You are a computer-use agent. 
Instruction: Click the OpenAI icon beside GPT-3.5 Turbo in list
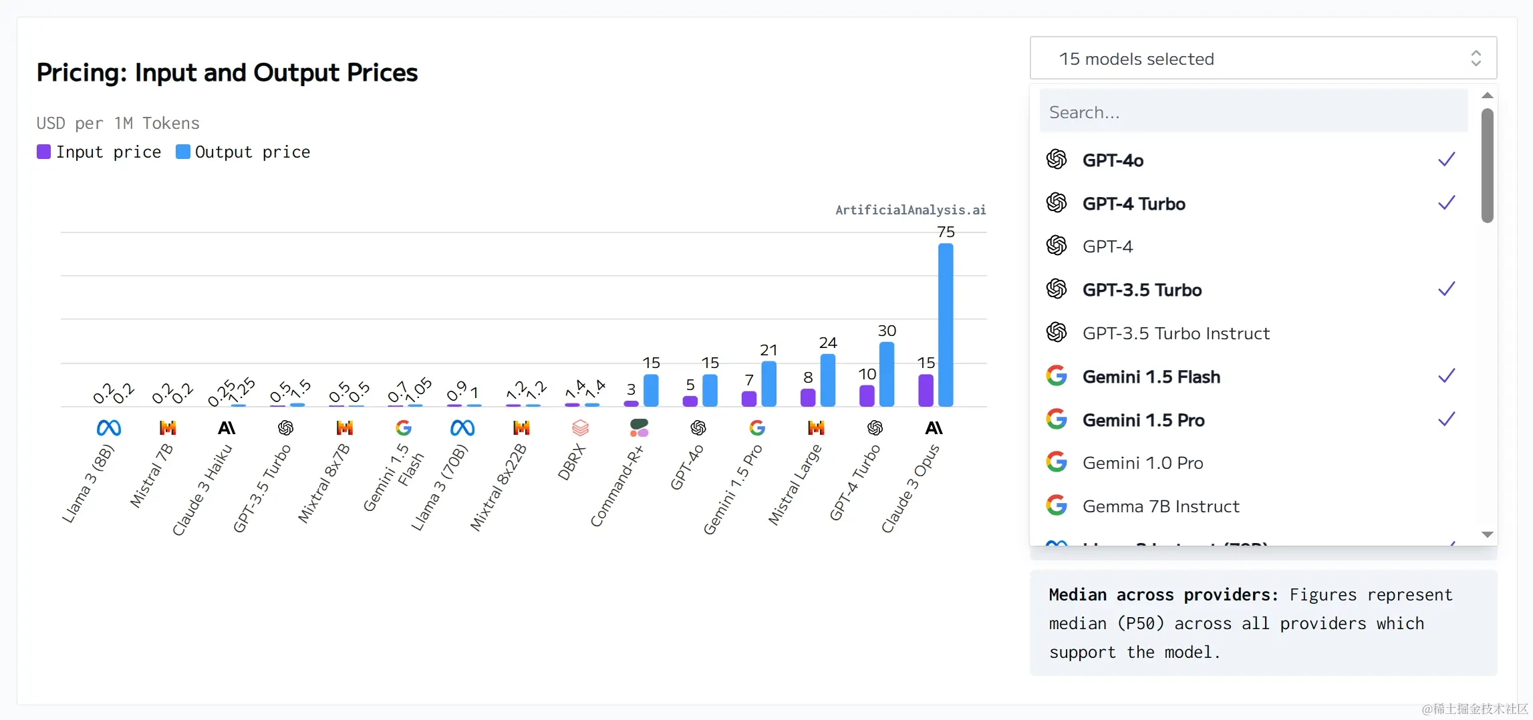click(x=1057, y=289)
